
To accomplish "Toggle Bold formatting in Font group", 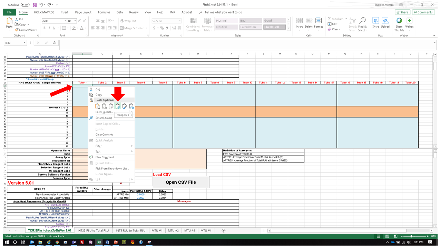I will [44, 28].
